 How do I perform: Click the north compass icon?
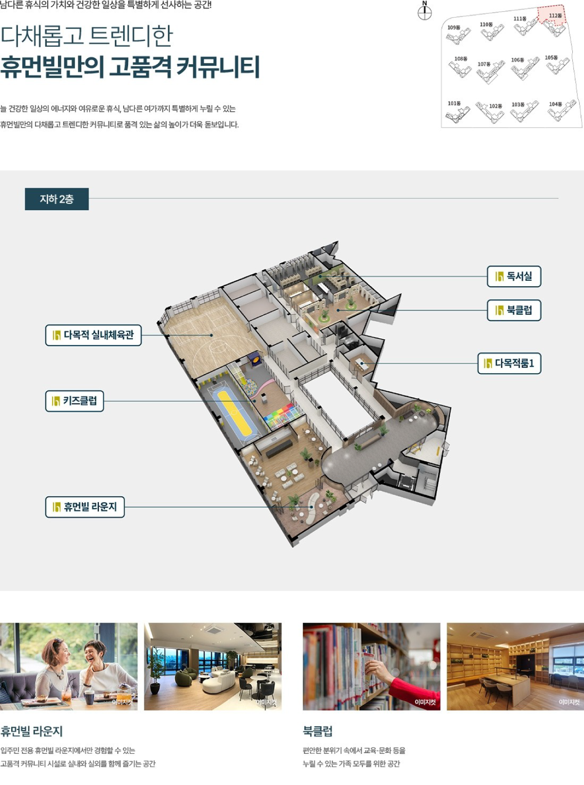click(x=424, y=12)
